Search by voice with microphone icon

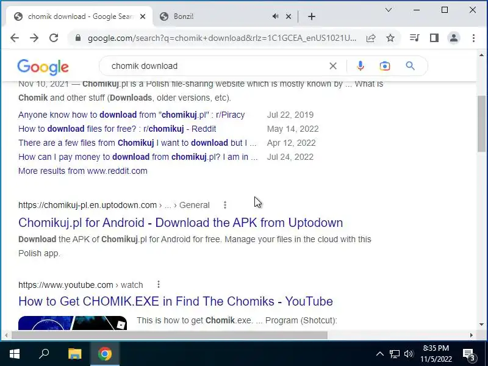click(x=361, y=66)
